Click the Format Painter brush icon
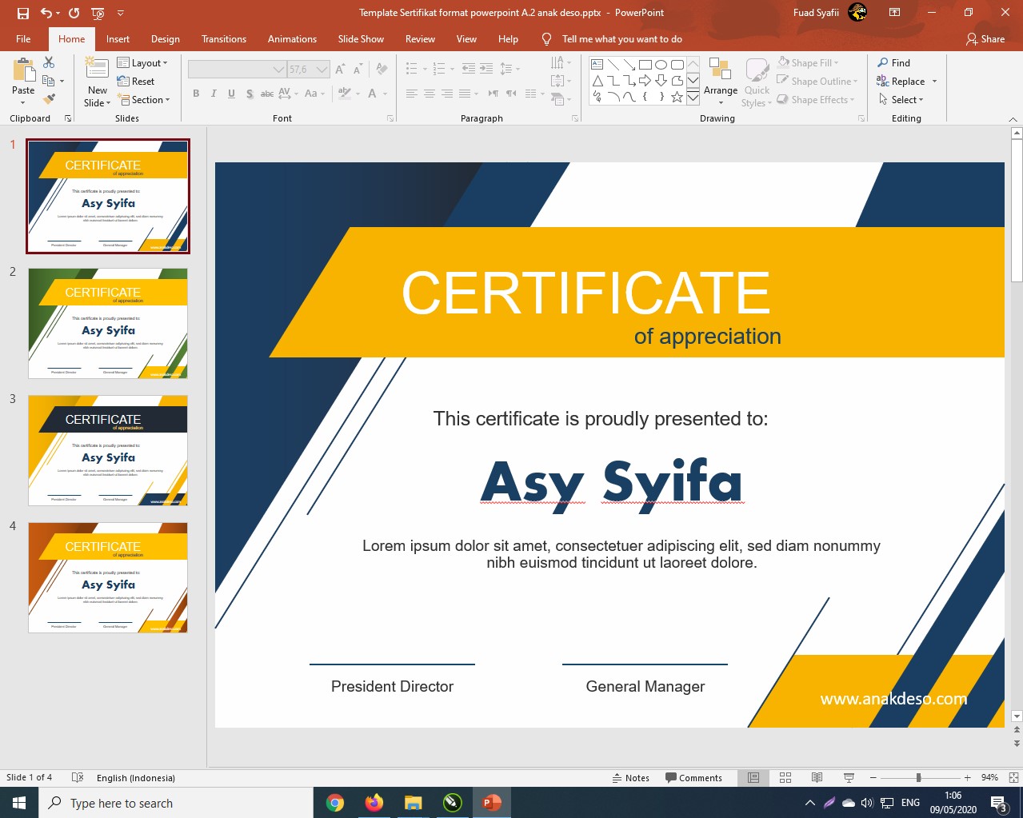1023x818 pixels. pyautogui.click(x=49, y=99)
